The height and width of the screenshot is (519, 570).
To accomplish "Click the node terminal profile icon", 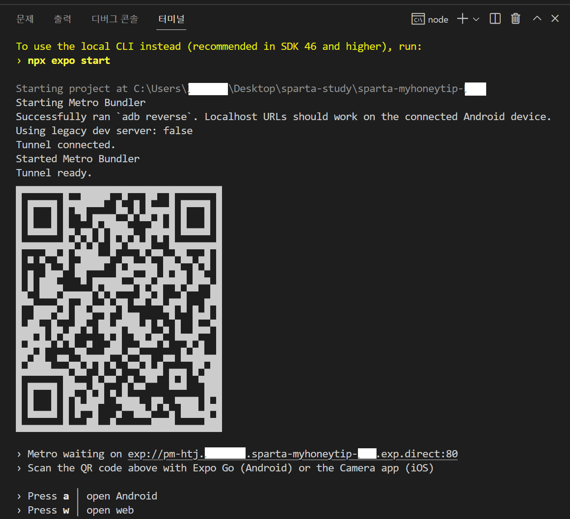I will tap(418, 19).
